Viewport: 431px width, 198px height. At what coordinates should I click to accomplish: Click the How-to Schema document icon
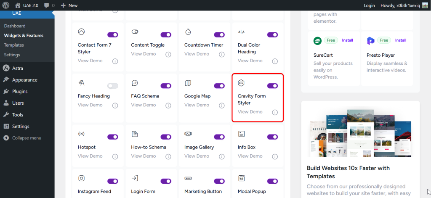[135, 134]
